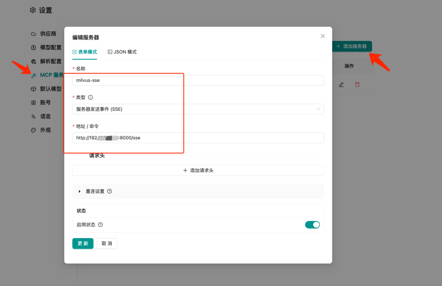Click the 添加请求头 button
Viewport: 442px width, 286px height.
198,170
